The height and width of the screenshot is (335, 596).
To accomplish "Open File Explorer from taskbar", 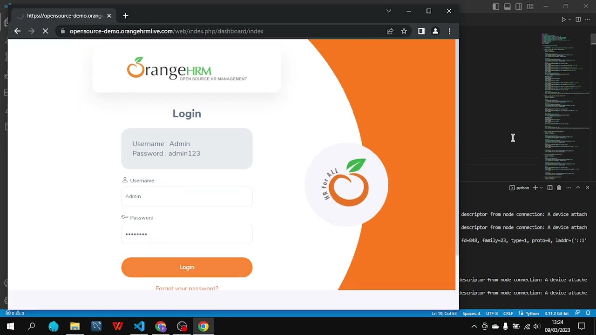I will (x=75, y=327).
